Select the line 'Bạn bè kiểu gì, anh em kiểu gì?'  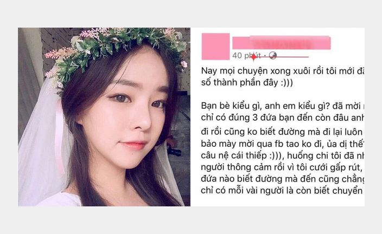(283, 106)
